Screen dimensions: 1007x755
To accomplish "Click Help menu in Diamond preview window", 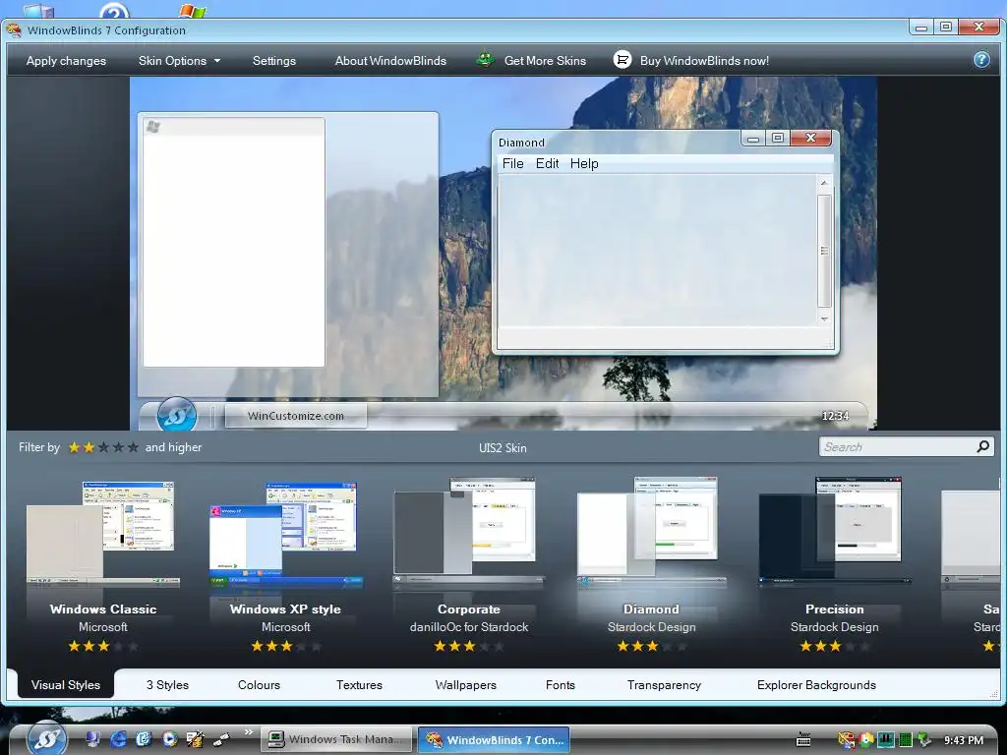I will tap(584, 163).
